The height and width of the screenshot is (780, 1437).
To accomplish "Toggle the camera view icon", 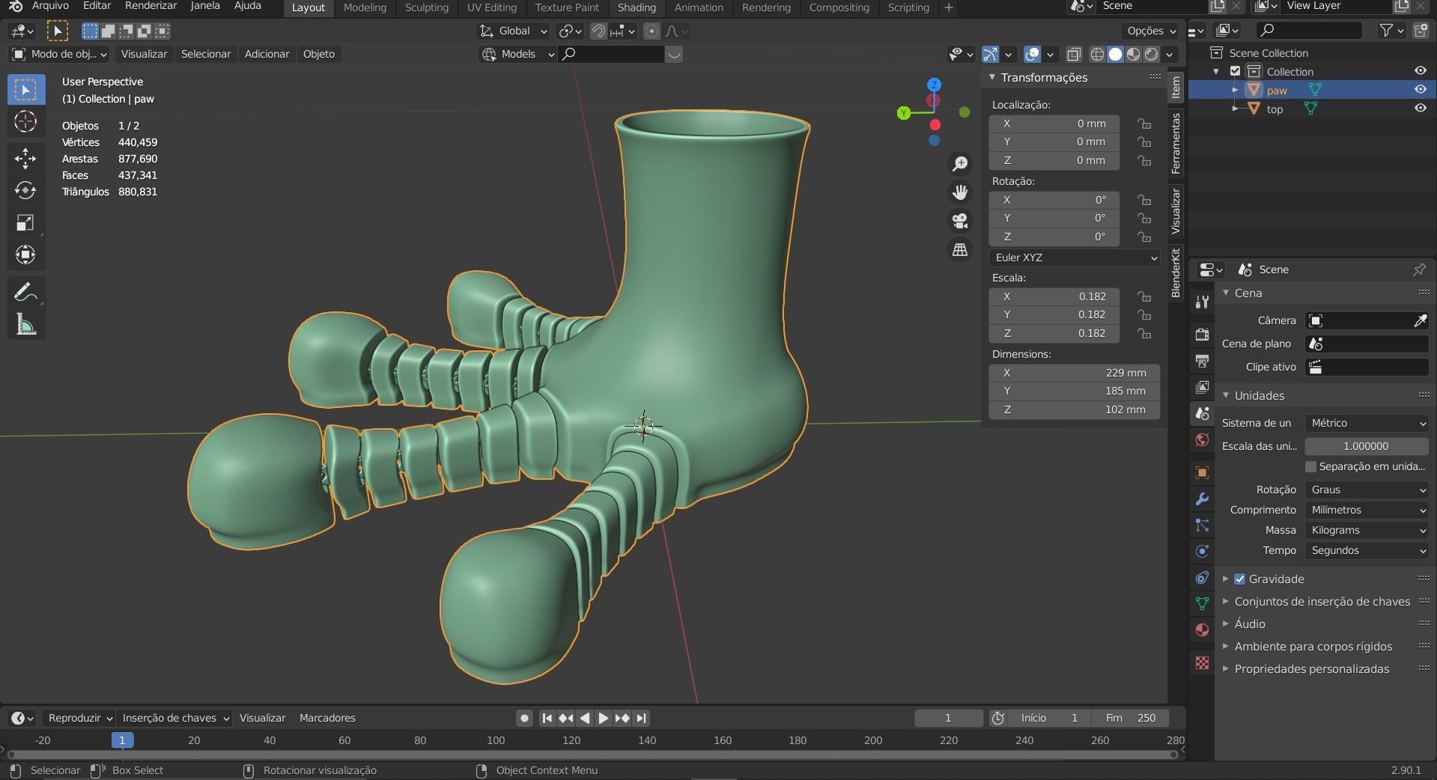I will tap(960, 221).
